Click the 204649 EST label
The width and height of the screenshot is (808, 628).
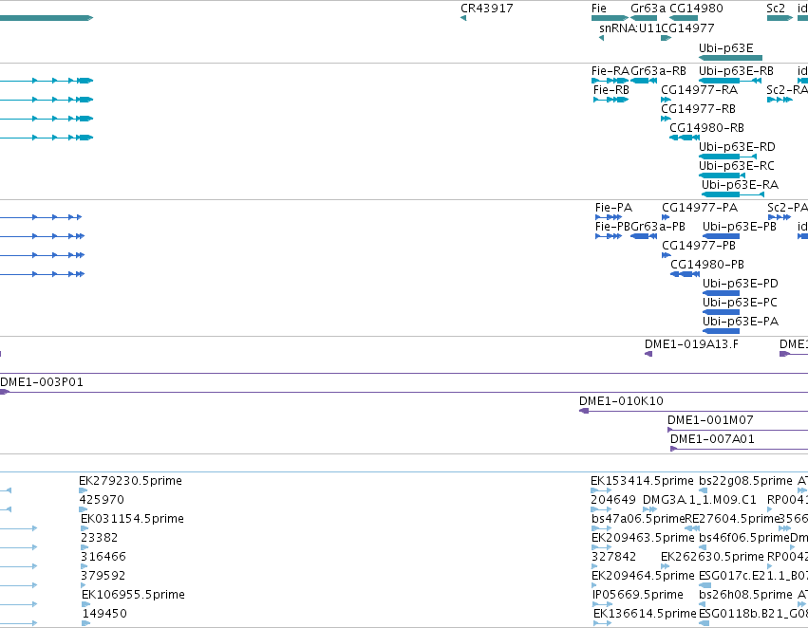[613, 500]
